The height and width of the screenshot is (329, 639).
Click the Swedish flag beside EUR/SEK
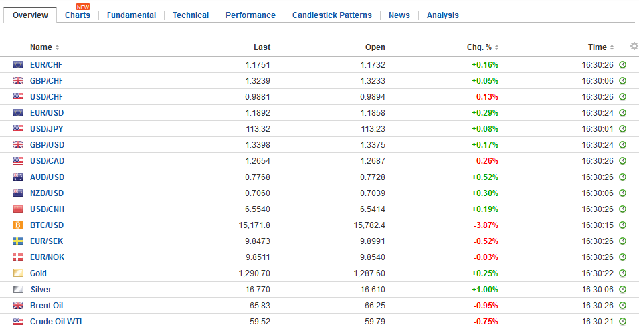pyautogui.click(x=18, y=241)
